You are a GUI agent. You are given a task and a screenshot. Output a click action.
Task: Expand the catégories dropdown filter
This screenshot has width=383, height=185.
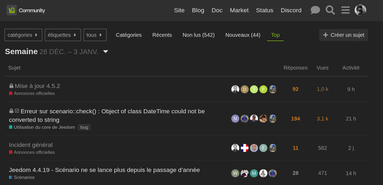click(x=23, y=35)
